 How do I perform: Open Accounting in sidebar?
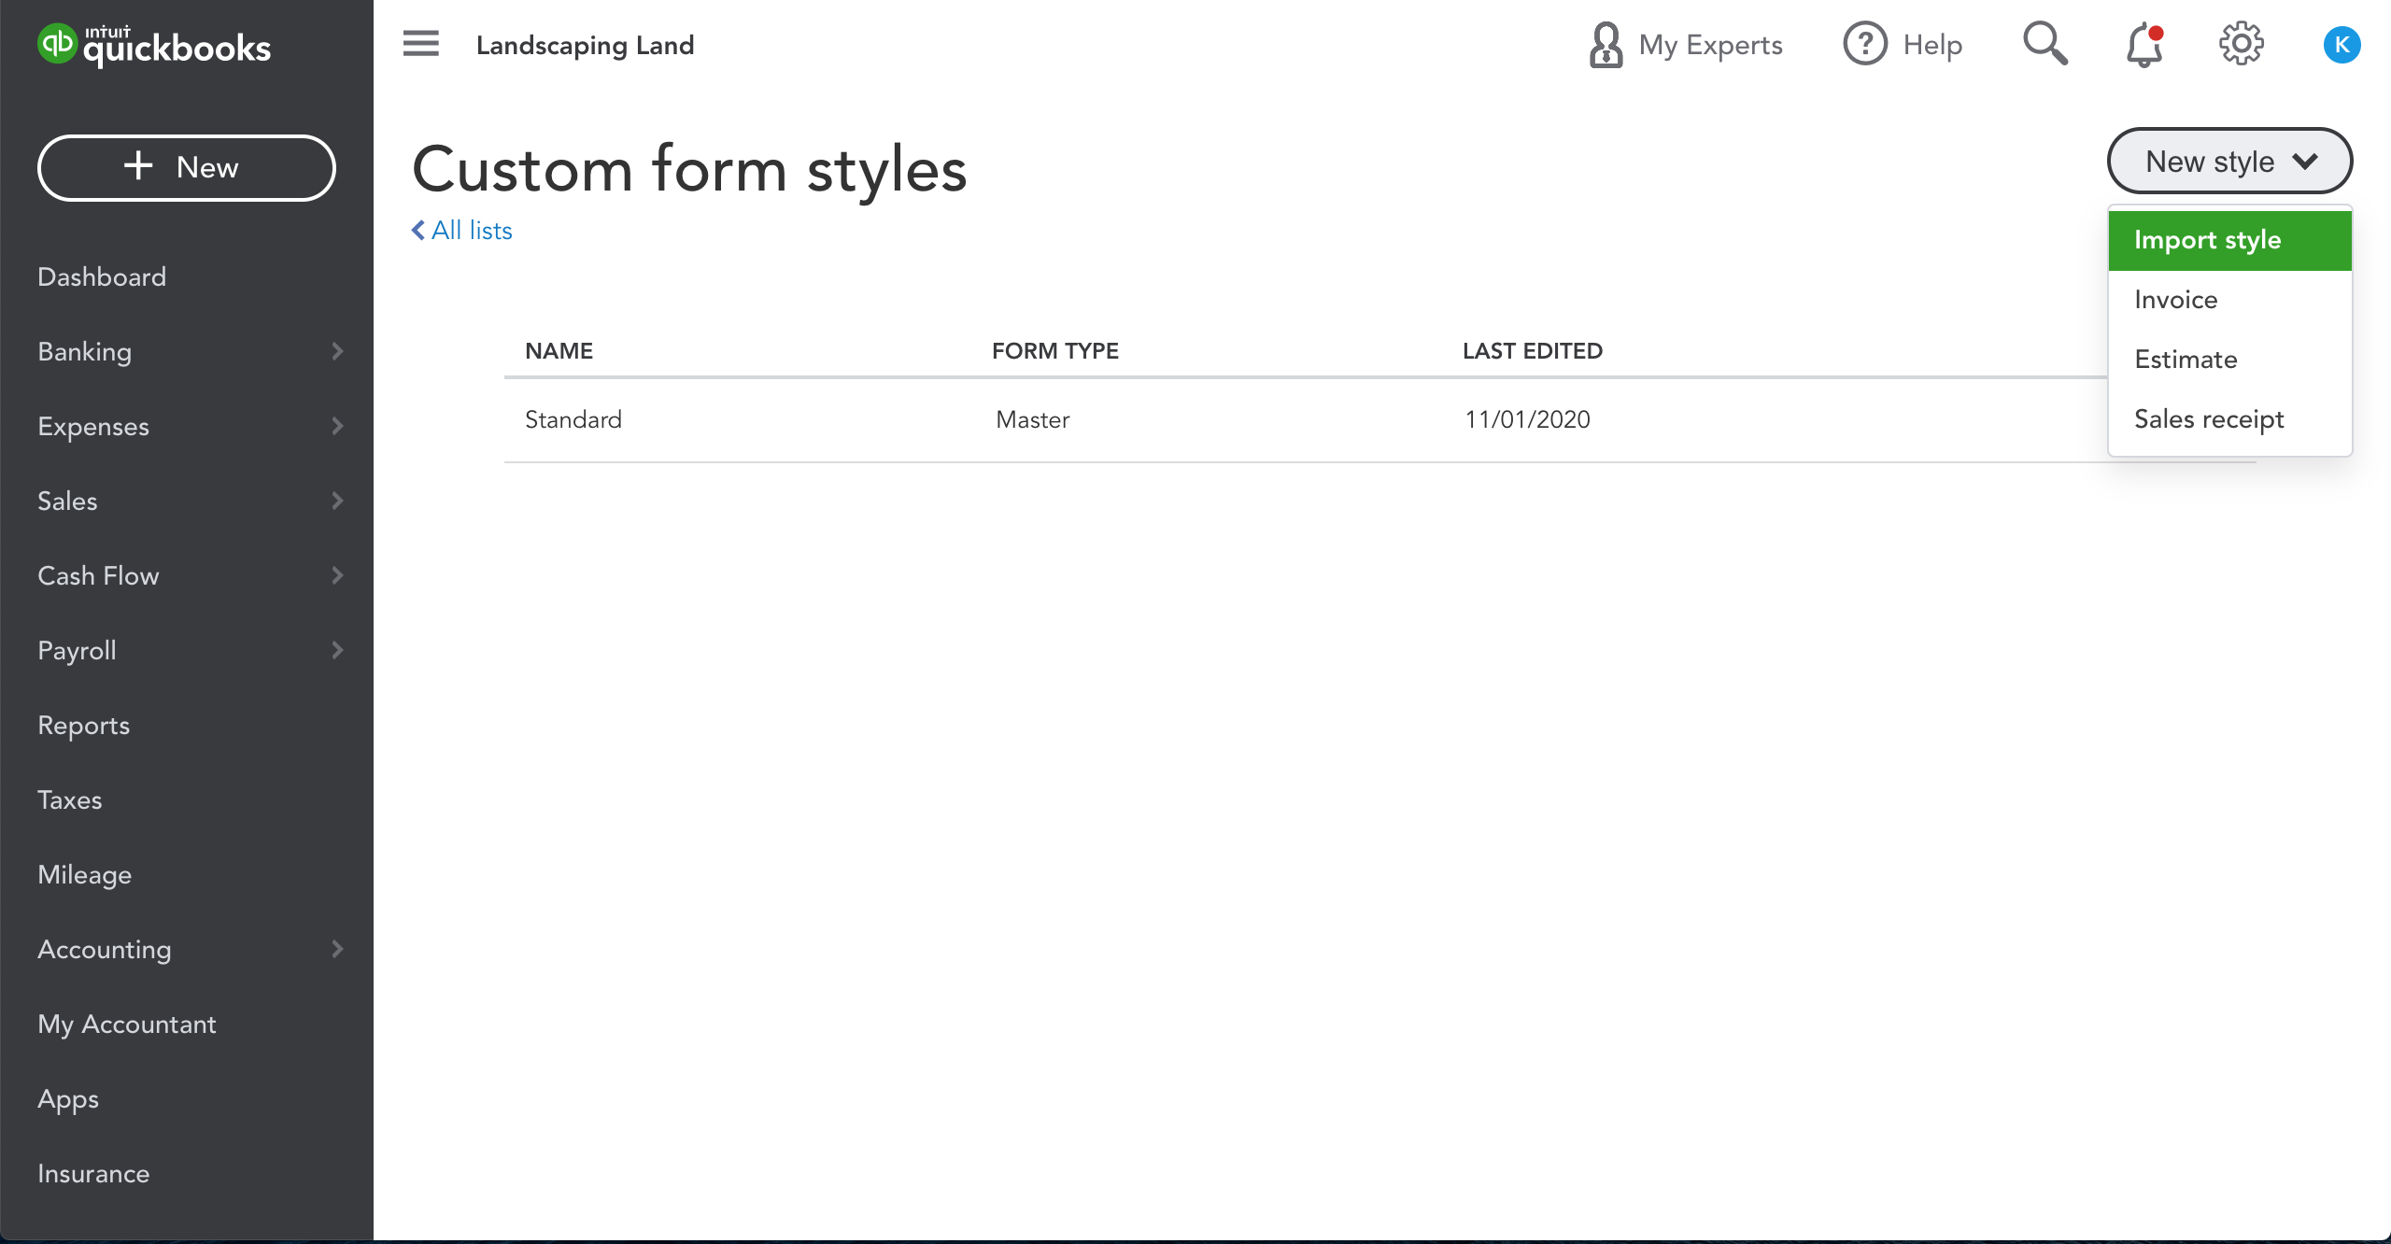105,950
